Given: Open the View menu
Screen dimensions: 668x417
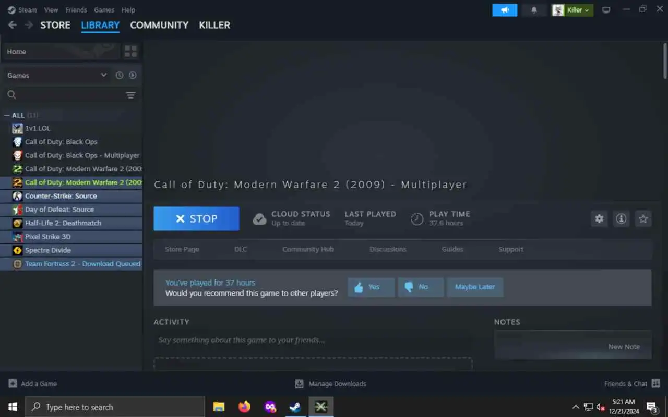Looking at the screenshot, I should tap(51, 10).
